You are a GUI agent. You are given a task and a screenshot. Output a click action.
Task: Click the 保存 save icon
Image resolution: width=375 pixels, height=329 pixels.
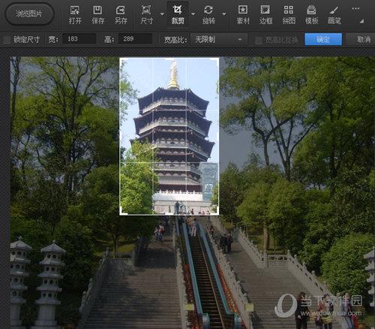[x=97, y=15]
